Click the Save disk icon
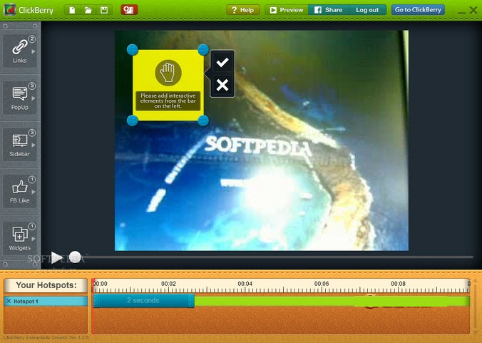This screenshot has width=482, height=343. click(x=104, y=10)
